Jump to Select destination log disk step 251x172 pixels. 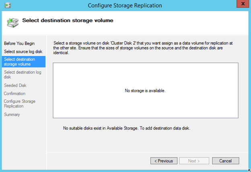[23, 75]
